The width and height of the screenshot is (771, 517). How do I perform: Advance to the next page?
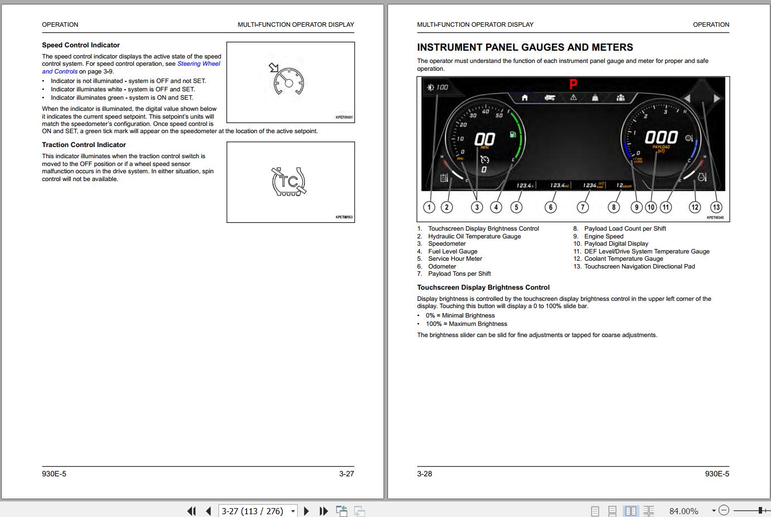pyautogui.click(x=306, y=511)
